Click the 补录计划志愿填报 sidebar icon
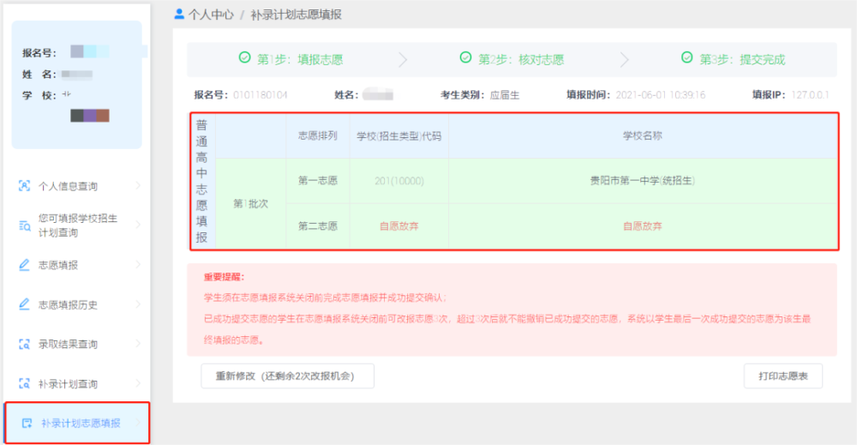 point(27,423)
